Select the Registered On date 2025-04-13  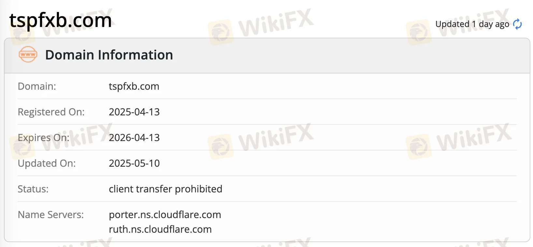pos(134,112)
